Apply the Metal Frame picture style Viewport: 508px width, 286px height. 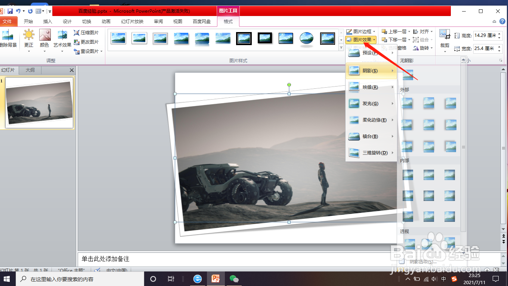(x=160, y=38)
